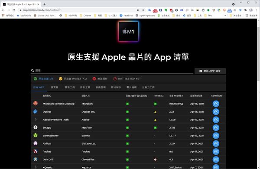Click the Setapp app icon
260x169 pixels.
(36, 127)
